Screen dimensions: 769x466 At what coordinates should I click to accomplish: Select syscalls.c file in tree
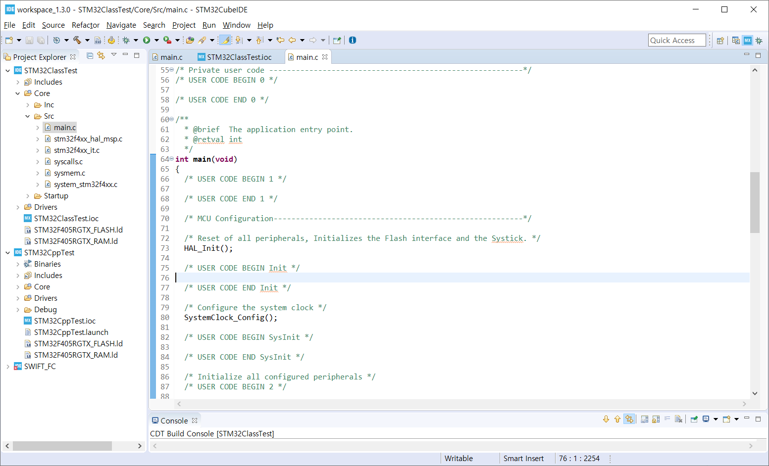68,162
